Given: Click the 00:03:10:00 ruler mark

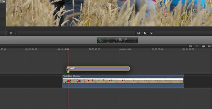Looking at the screenshot, I should (x=94, y=49).
